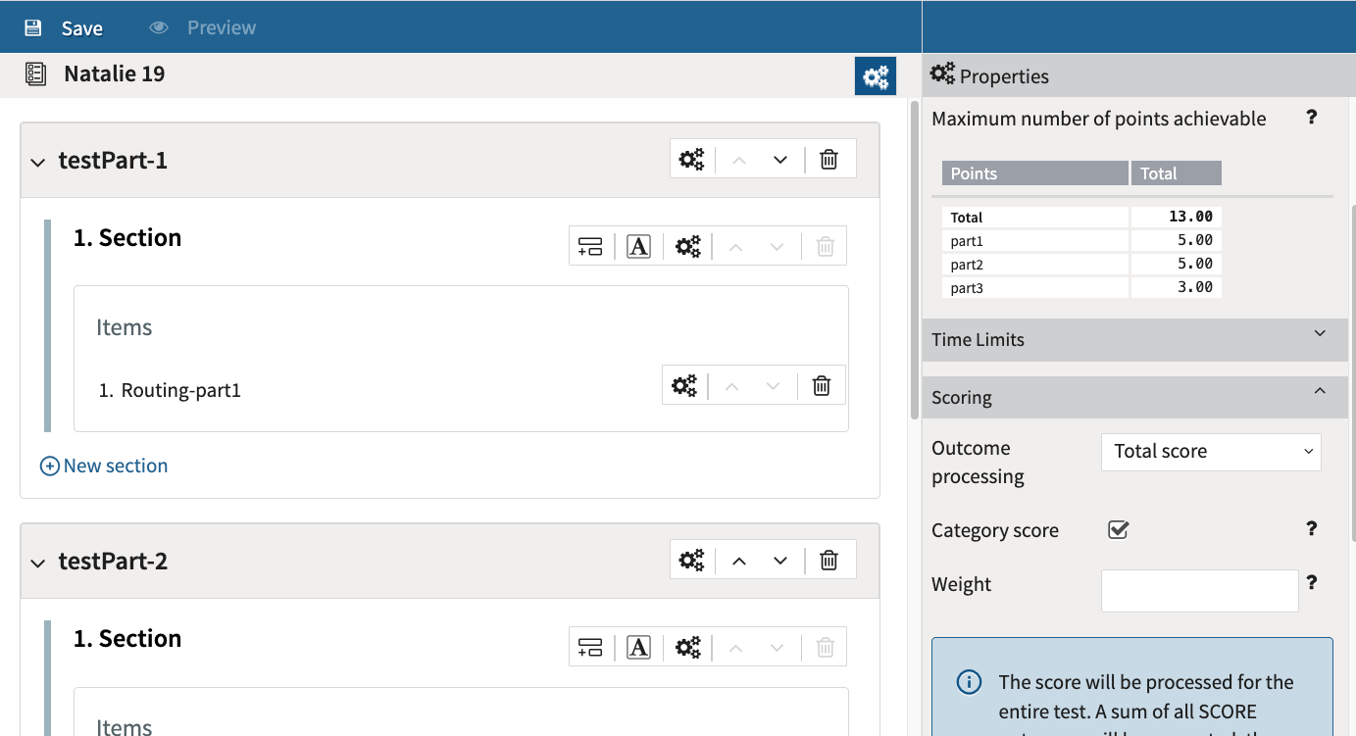Click inside the Weight input field
The image size is (1356, 736).
[1199, 590]
